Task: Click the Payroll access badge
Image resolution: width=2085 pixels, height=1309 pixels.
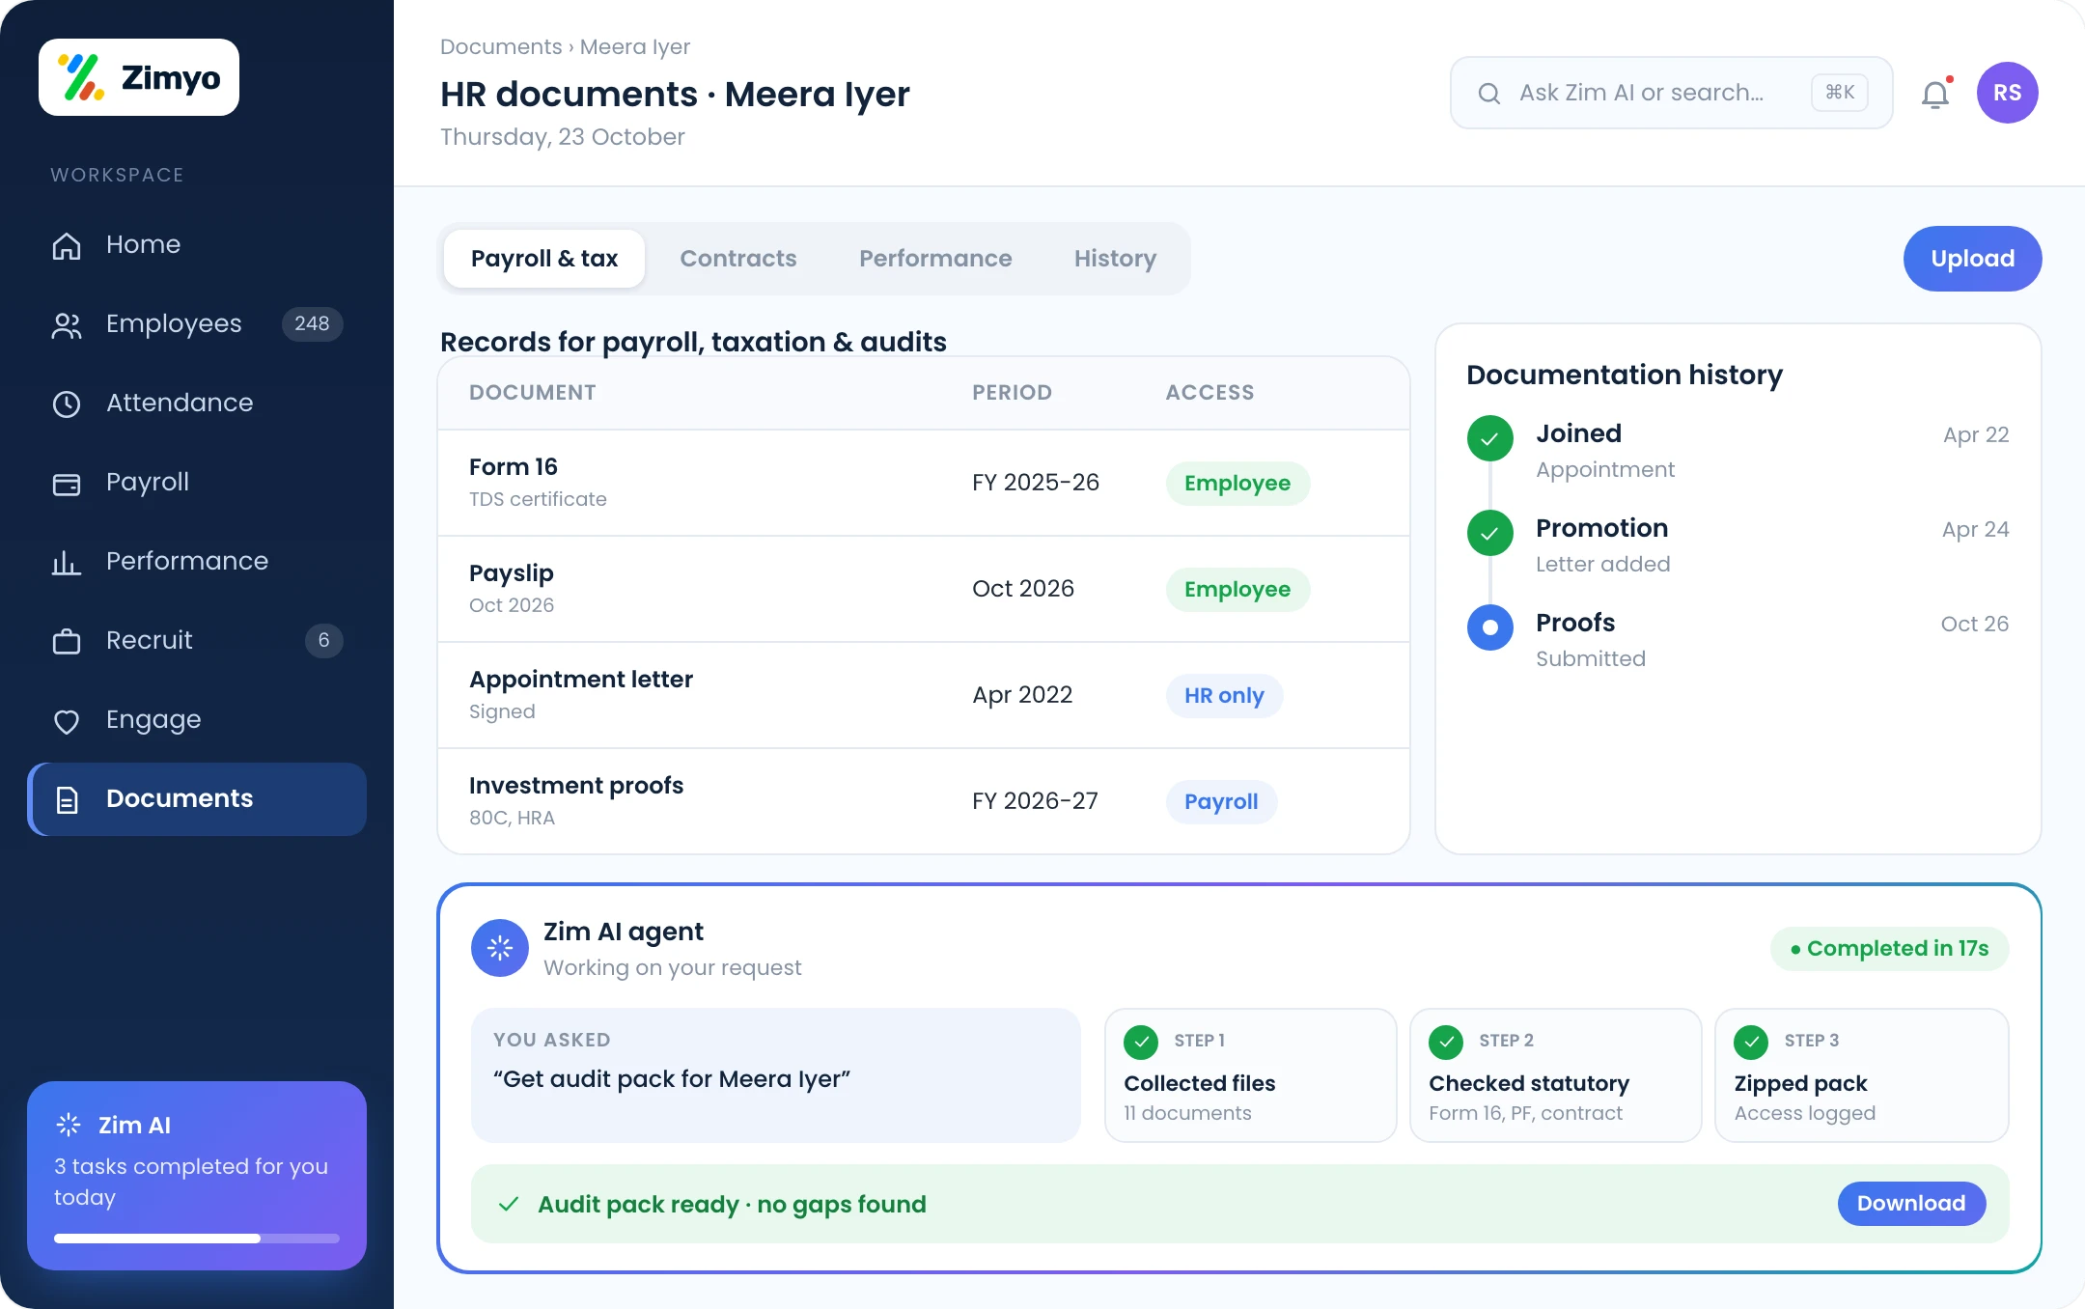Action: click(1221, 802)
